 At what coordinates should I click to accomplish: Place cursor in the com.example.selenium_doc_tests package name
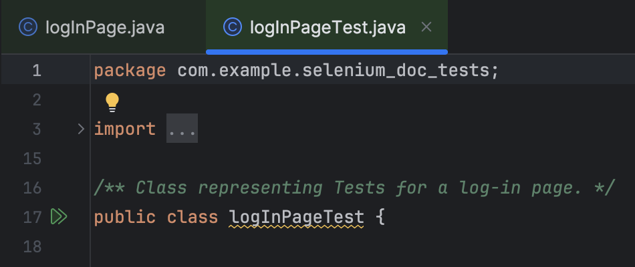click(334, 70)
